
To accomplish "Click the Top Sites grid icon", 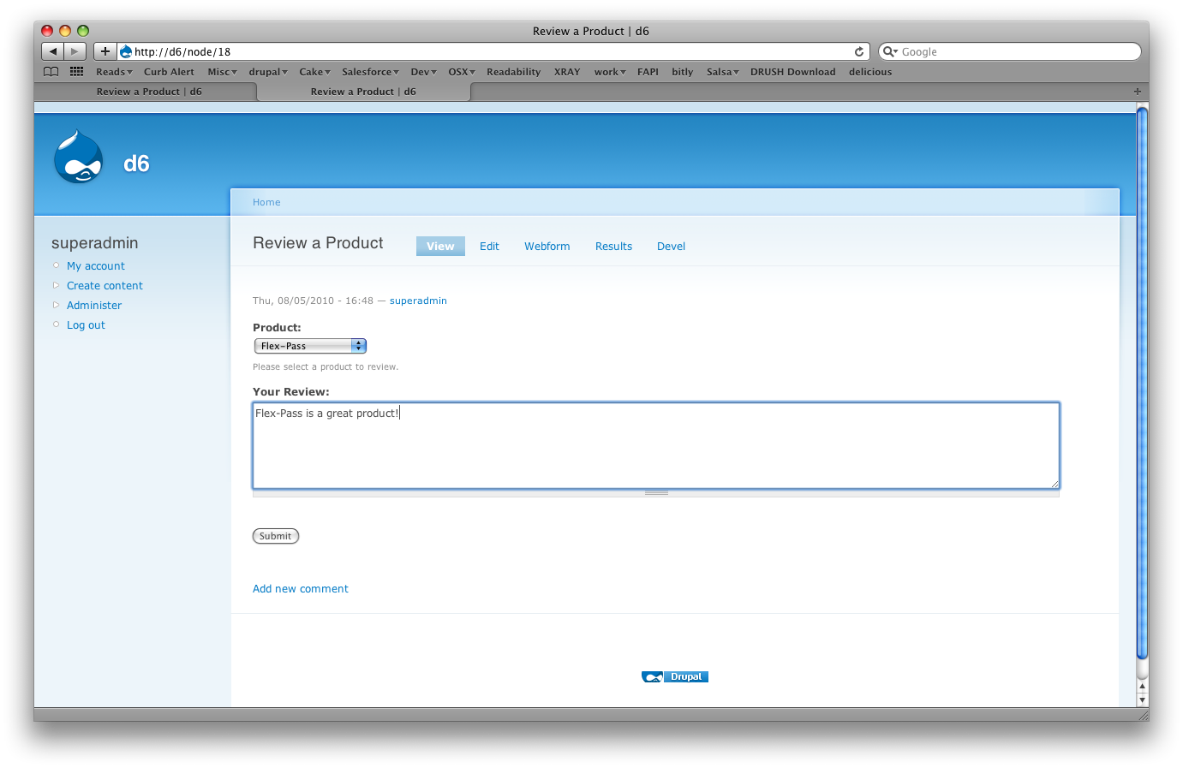I will pos(75,72).
